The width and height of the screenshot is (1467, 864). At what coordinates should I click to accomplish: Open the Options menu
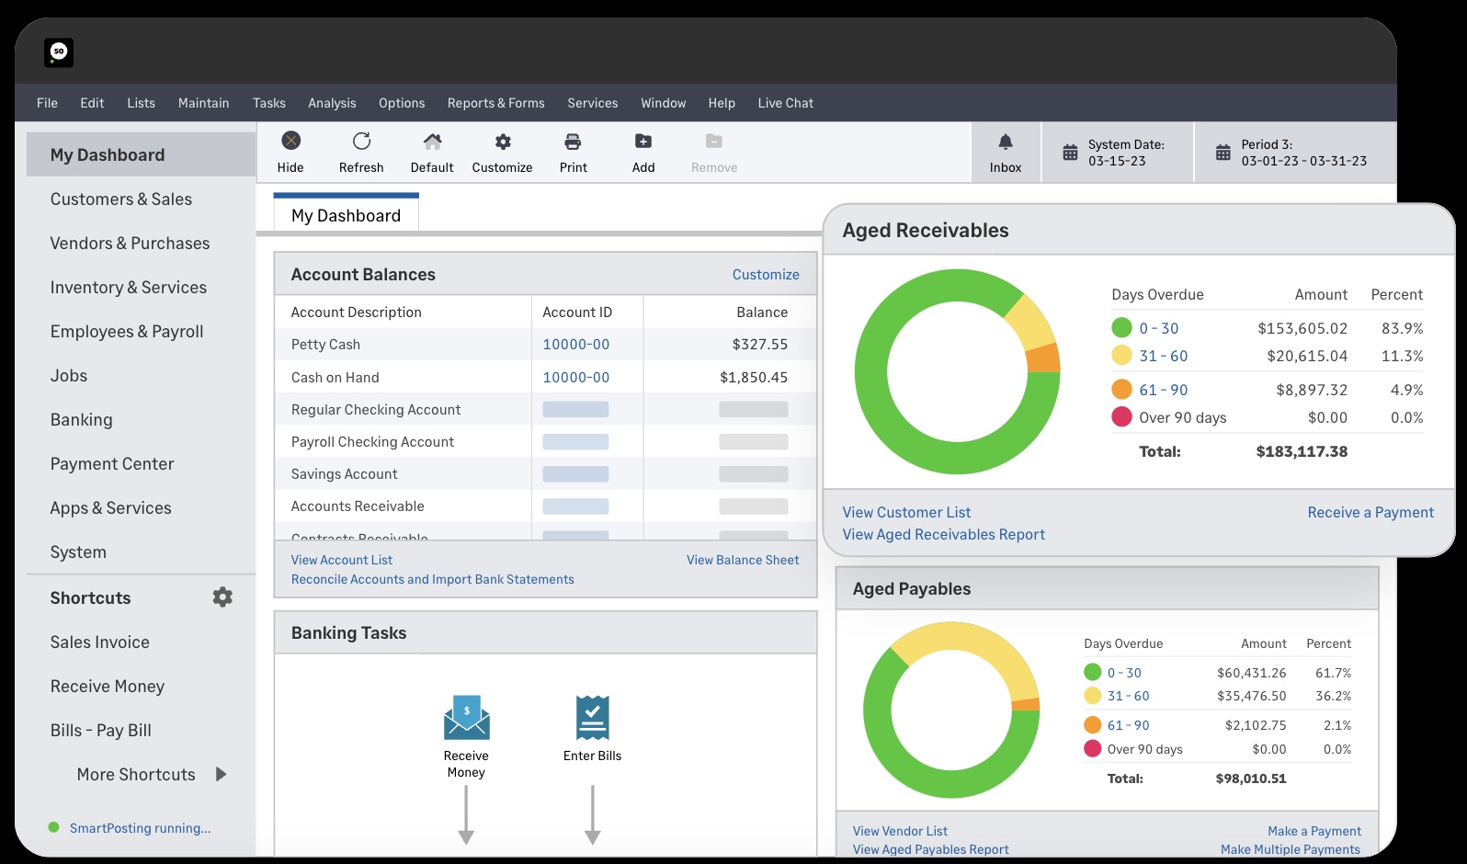click(x=402, y=103)
